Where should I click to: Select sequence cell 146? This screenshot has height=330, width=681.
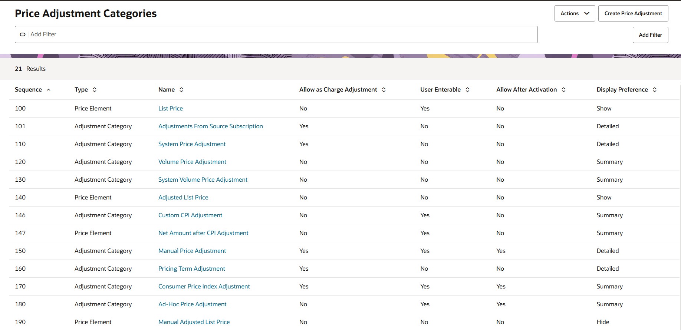coord(20,215)
